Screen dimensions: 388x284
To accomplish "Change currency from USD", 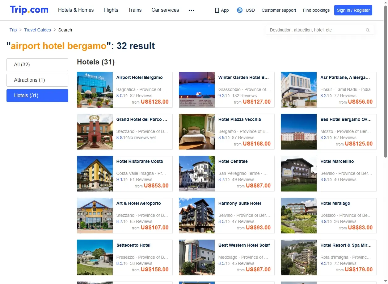I will click(250, 10).
